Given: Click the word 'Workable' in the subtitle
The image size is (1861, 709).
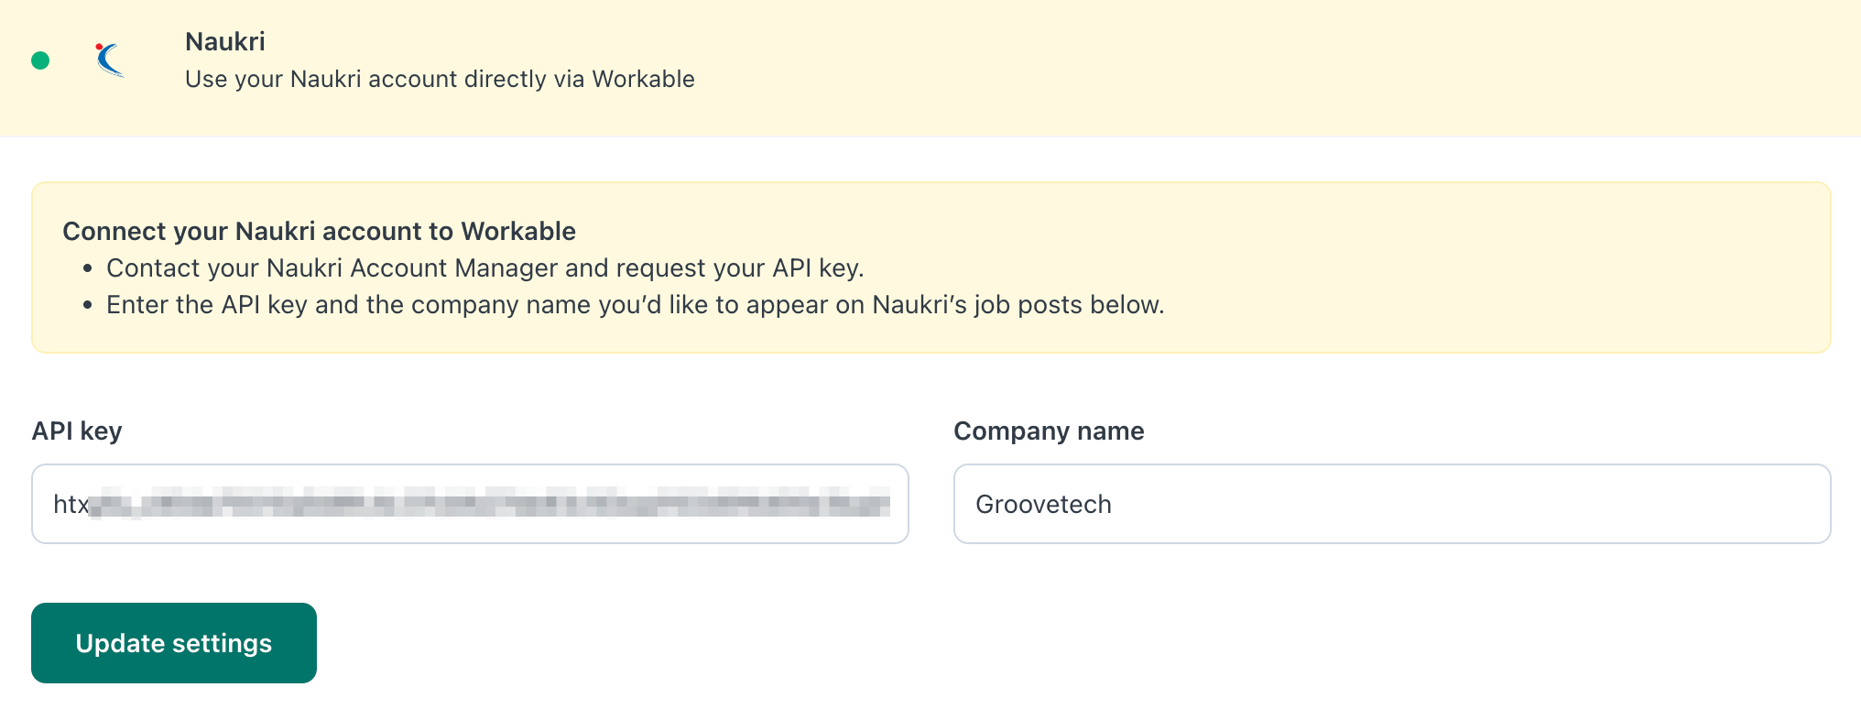Looking at the screenshot, I should pos(644,79).
